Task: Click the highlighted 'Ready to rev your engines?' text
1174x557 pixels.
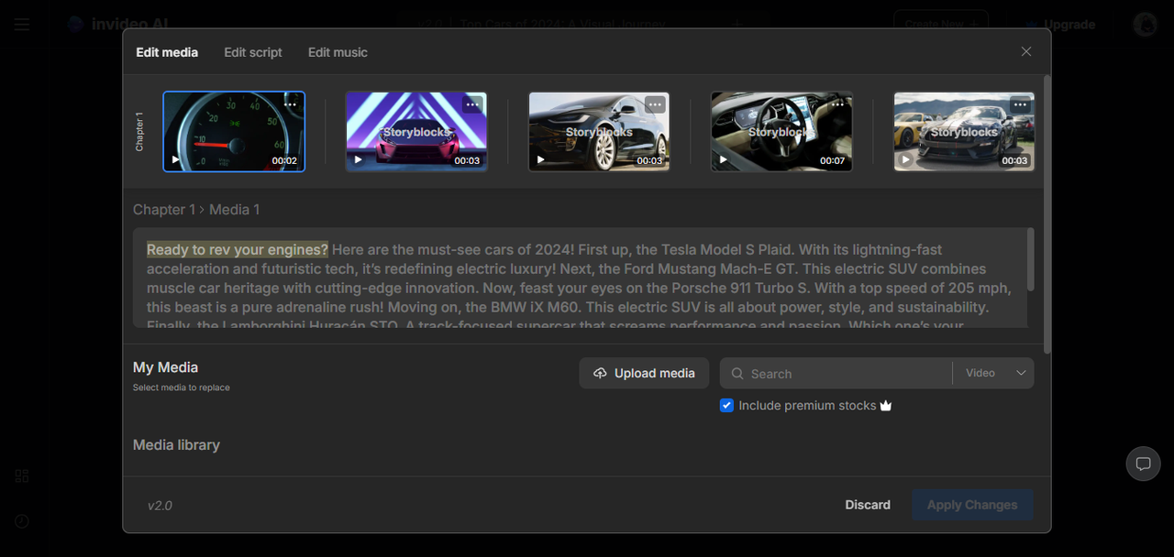Action: (x=238, y=249)
